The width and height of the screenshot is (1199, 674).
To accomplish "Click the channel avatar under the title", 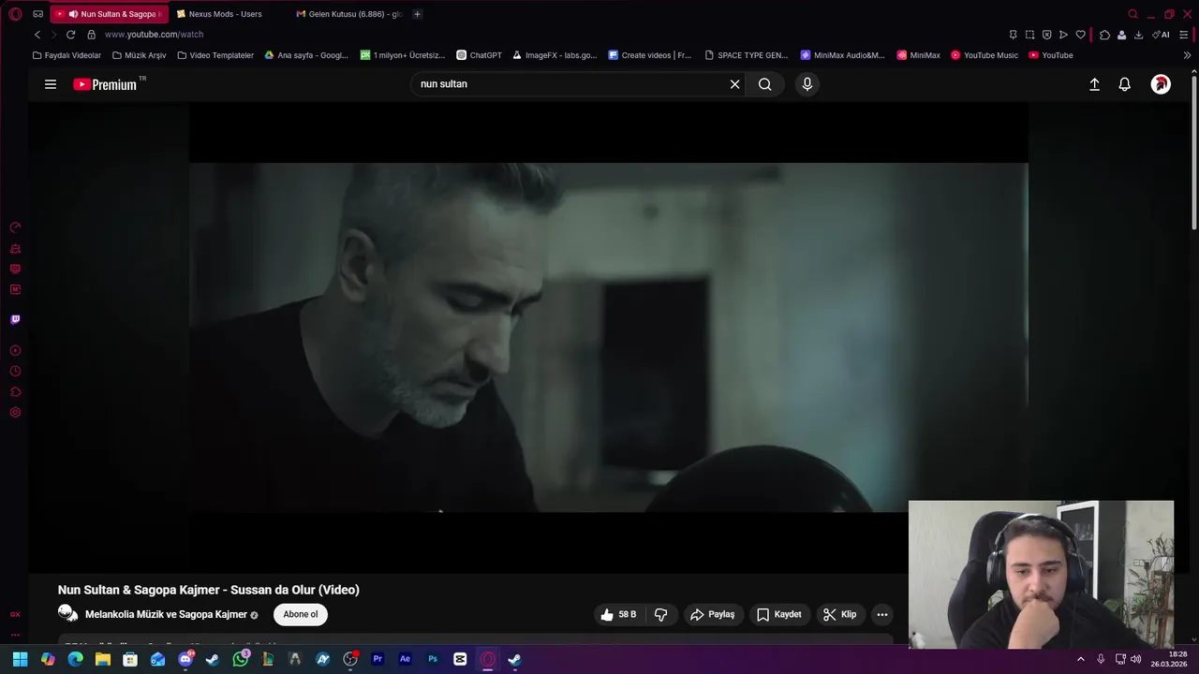I will point(67,613).
